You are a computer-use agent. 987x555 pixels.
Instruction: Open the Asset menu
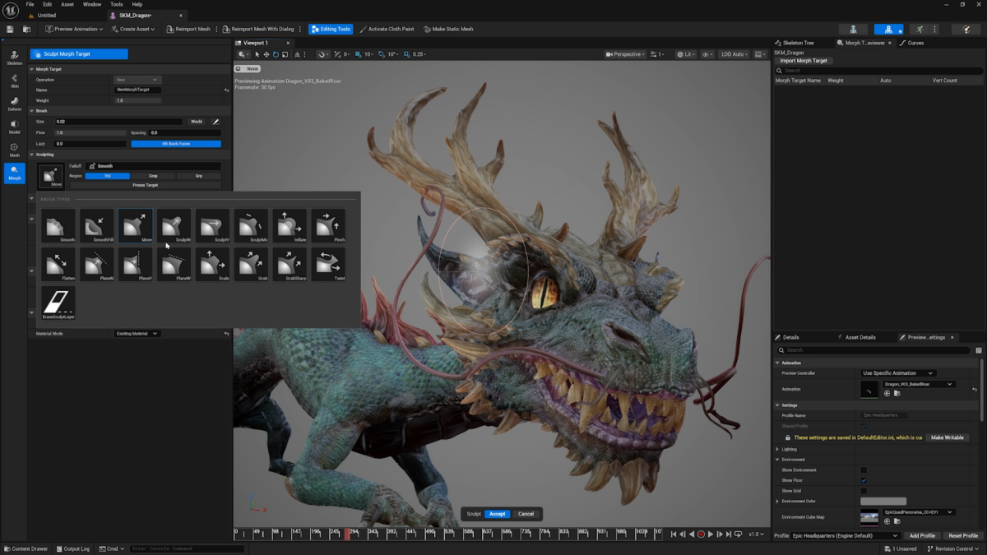coord(67,4)
